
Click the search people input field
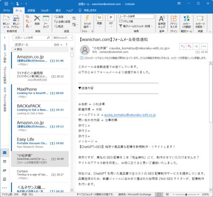pos(136,17)
